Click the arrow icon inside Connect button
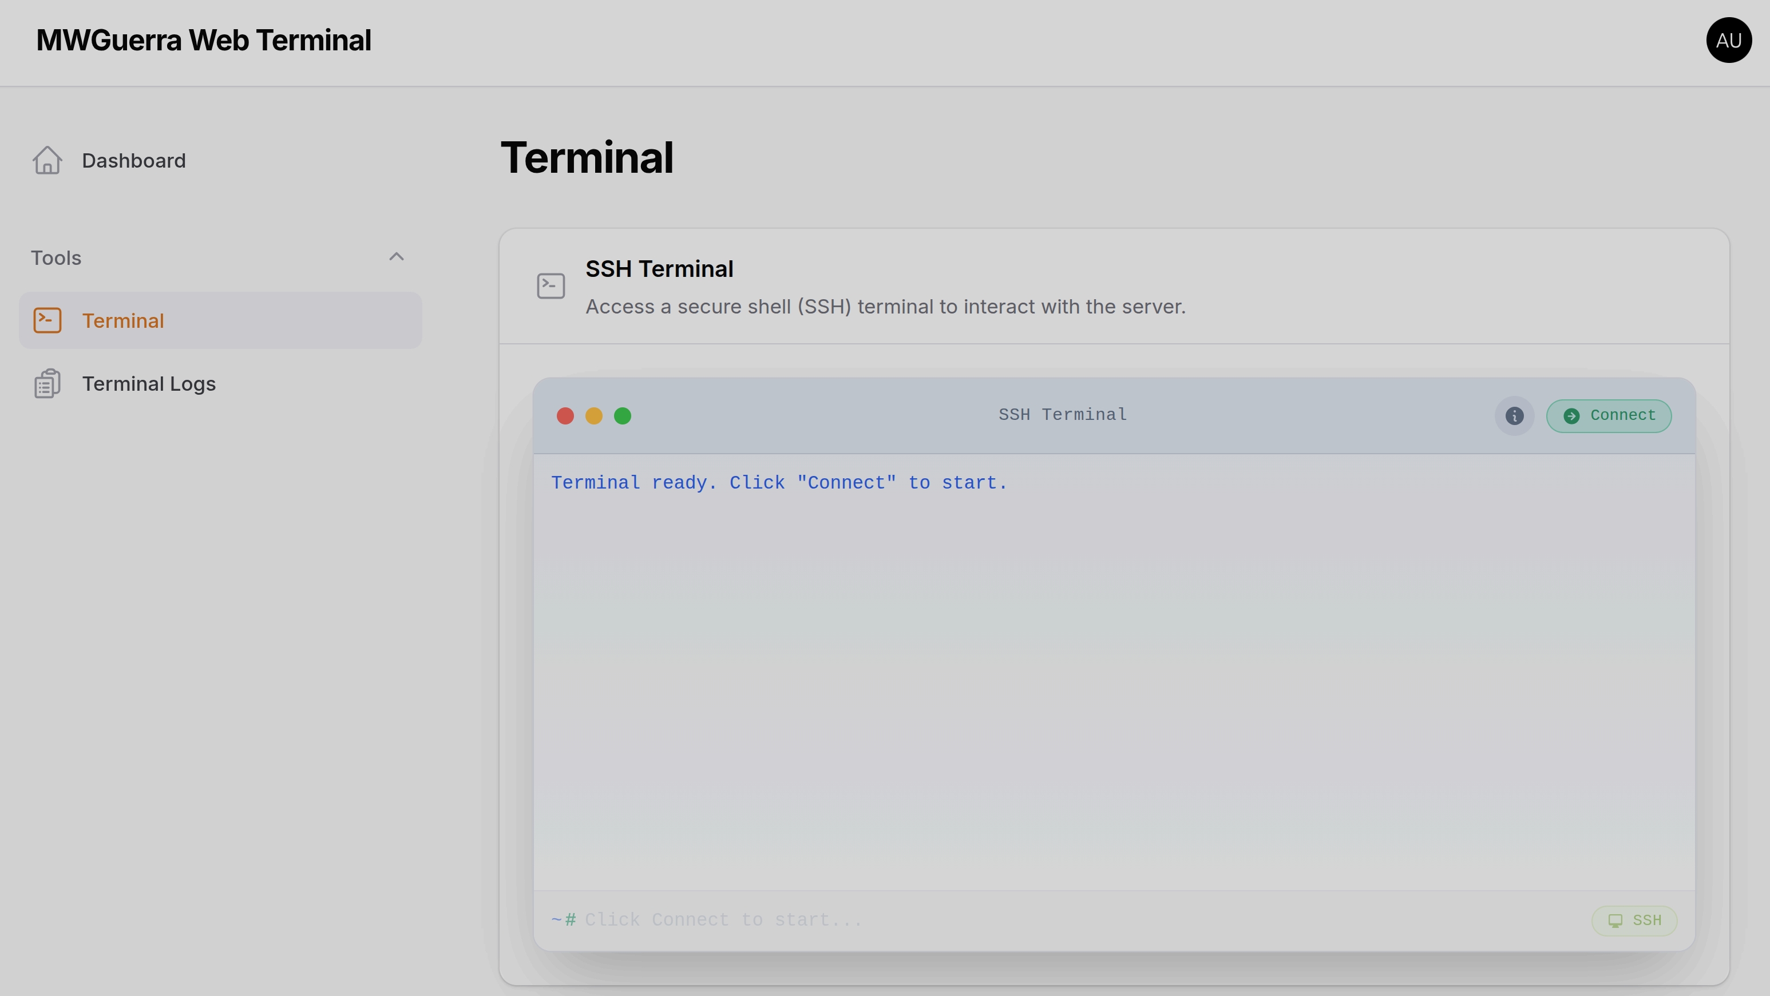1770x996 pixels. (1571, 416)
